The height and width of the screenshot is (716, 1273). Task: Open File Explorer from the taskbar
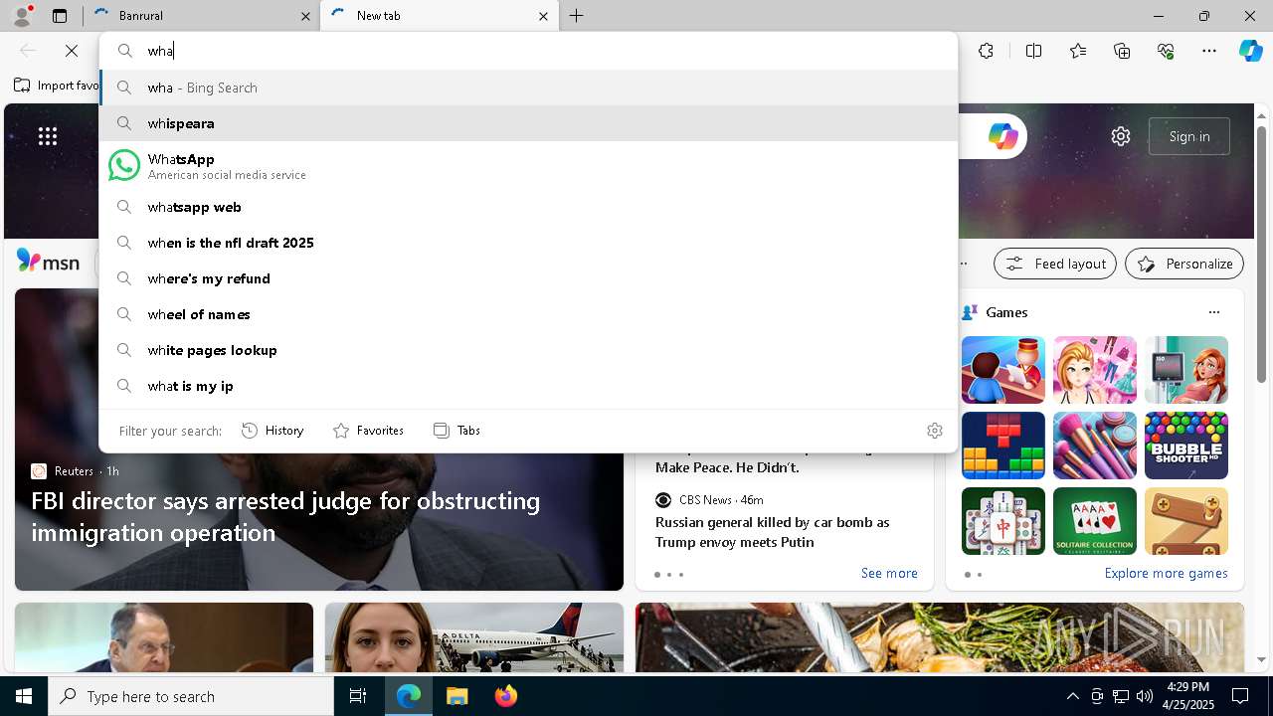[x=456, y=696]
